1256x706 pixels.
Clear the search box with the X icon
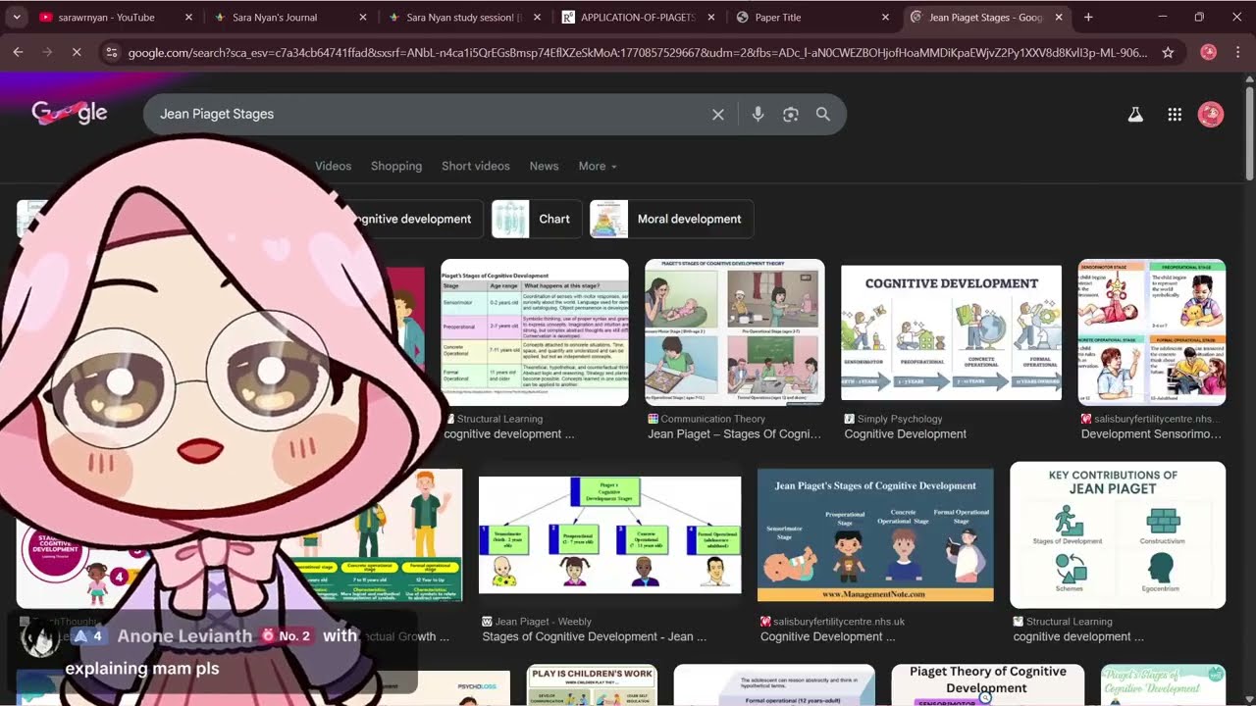coord(718,115)
